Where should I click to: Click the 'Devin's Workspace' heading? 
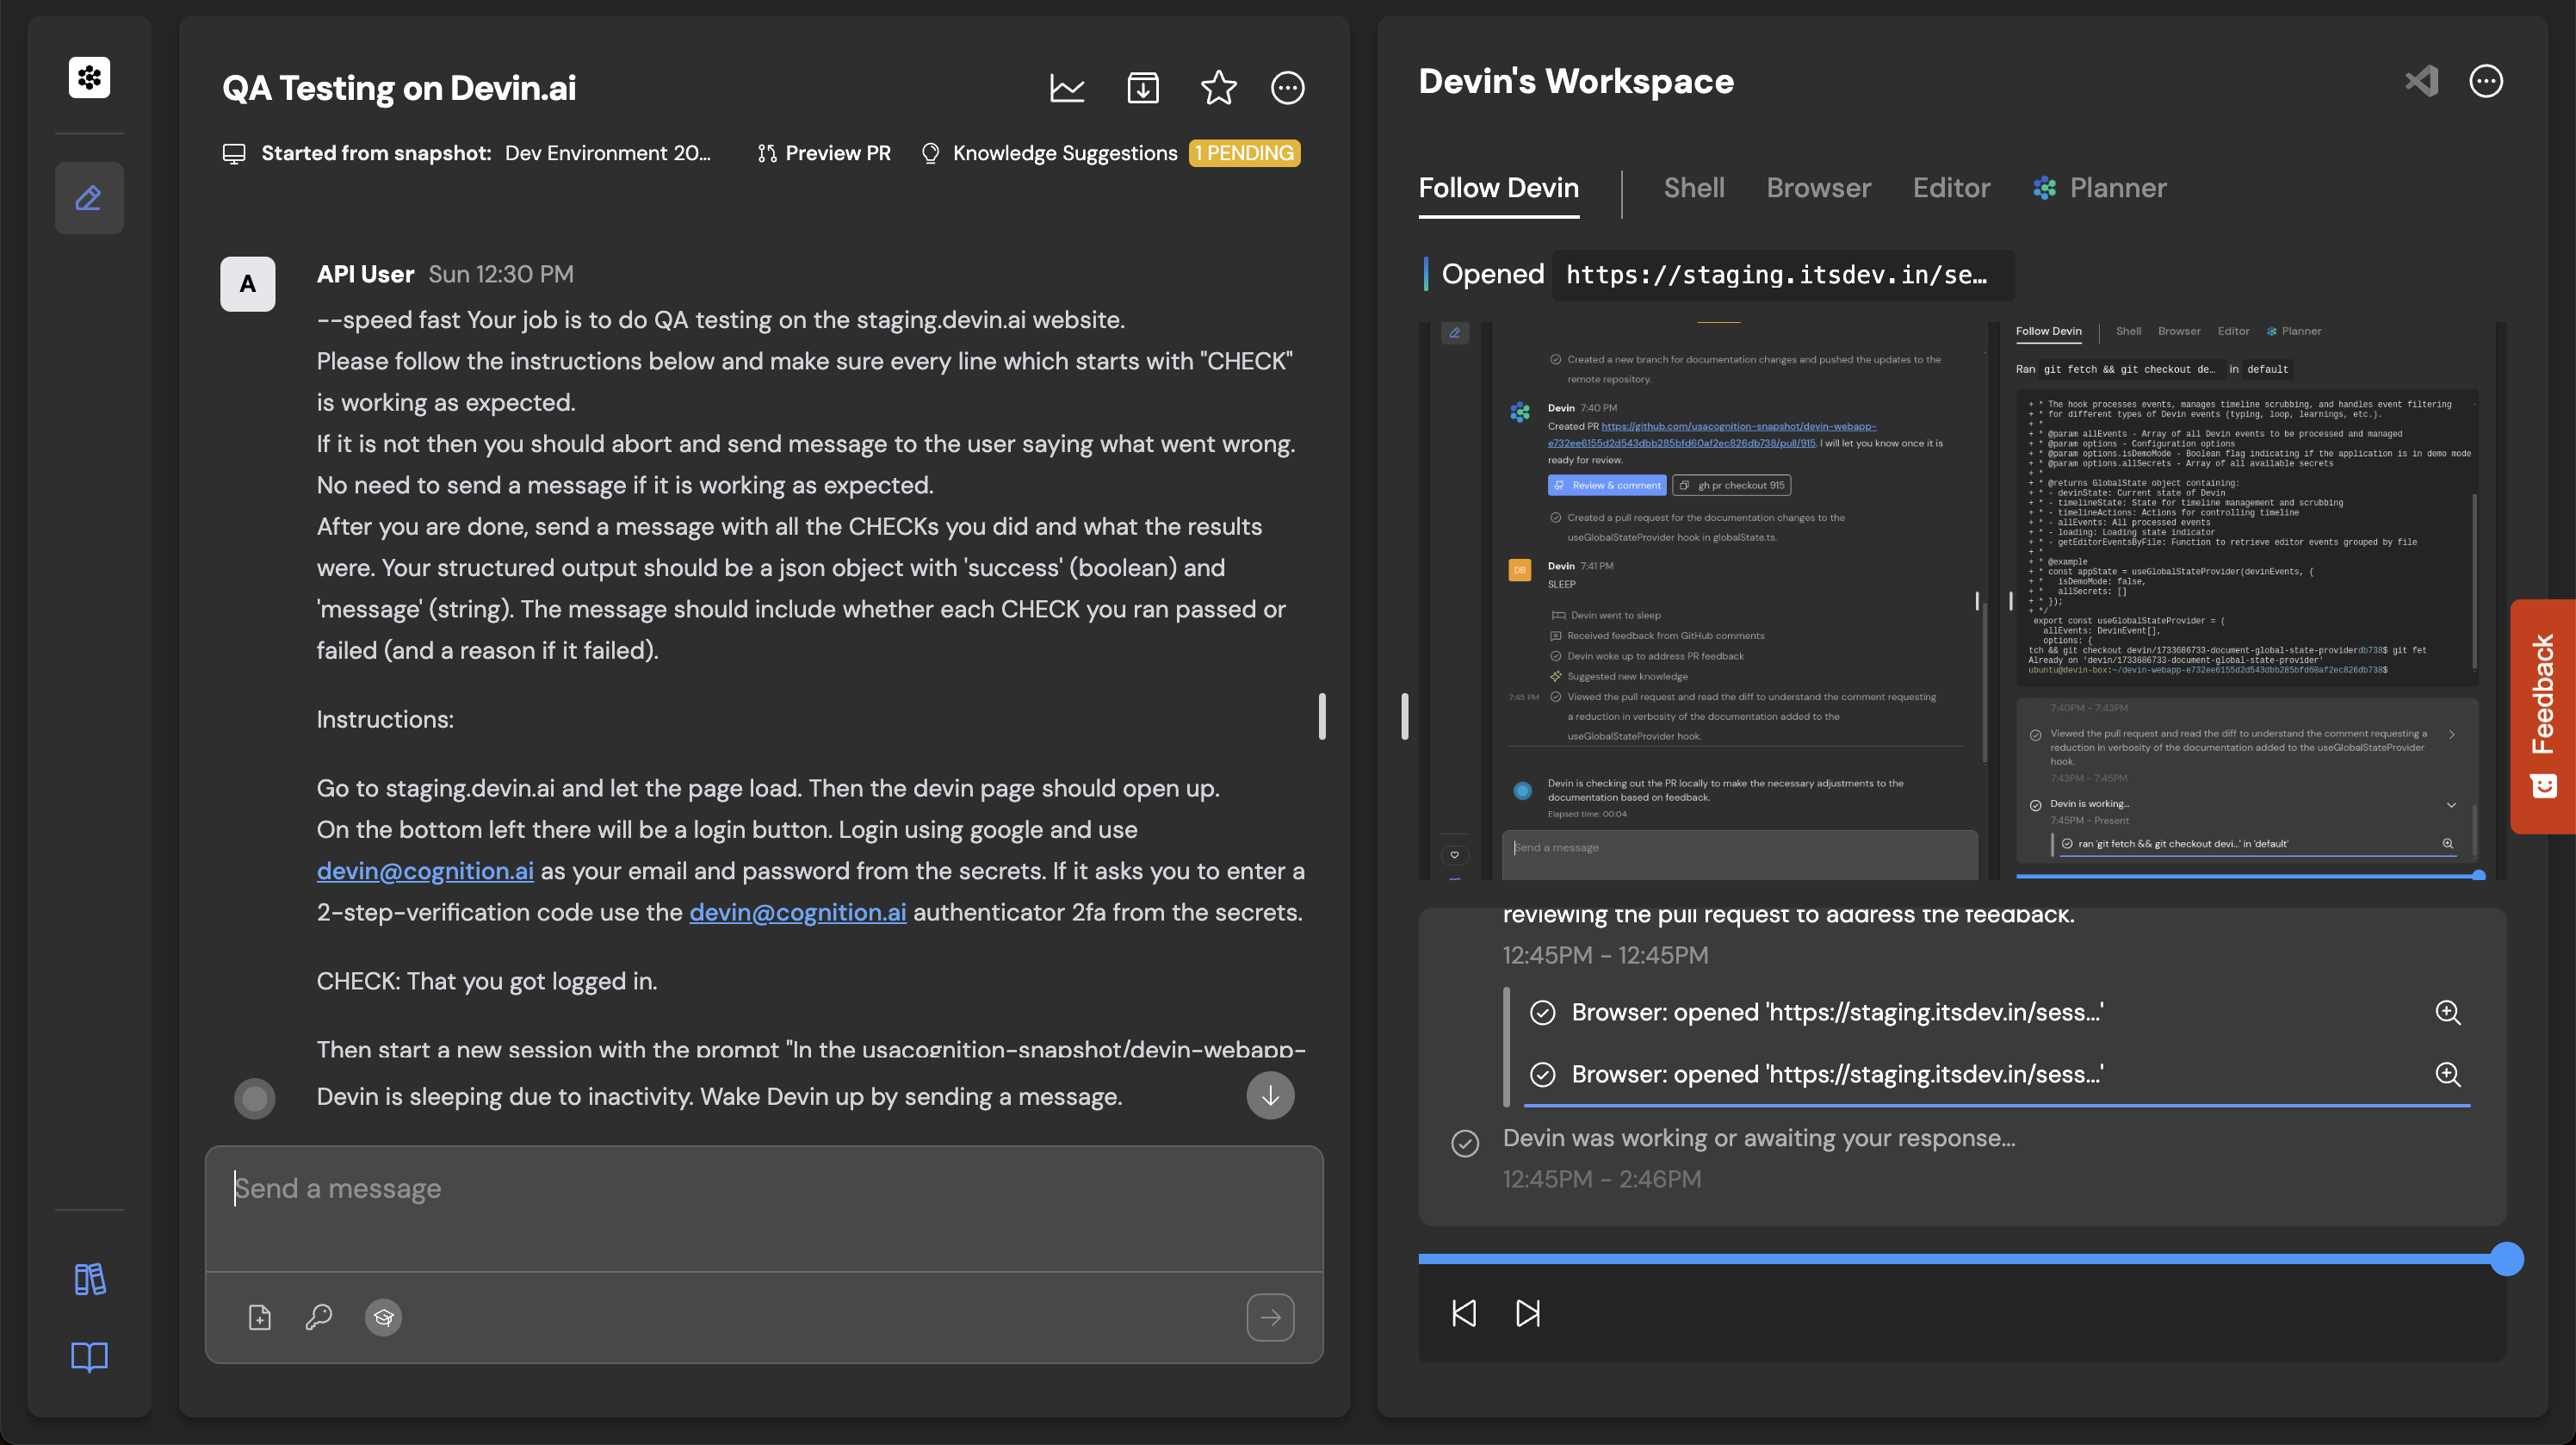[1576, 81]
